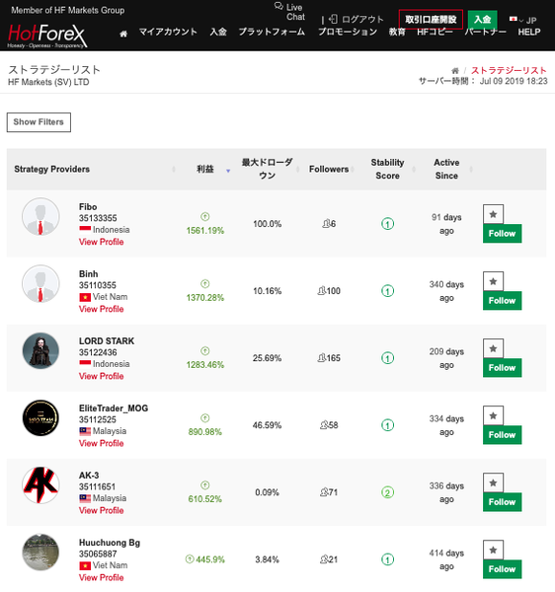Viewport: 555px width, 592px height.
Task: Click the green 入金 deposit button
Action: pos(483,20)
